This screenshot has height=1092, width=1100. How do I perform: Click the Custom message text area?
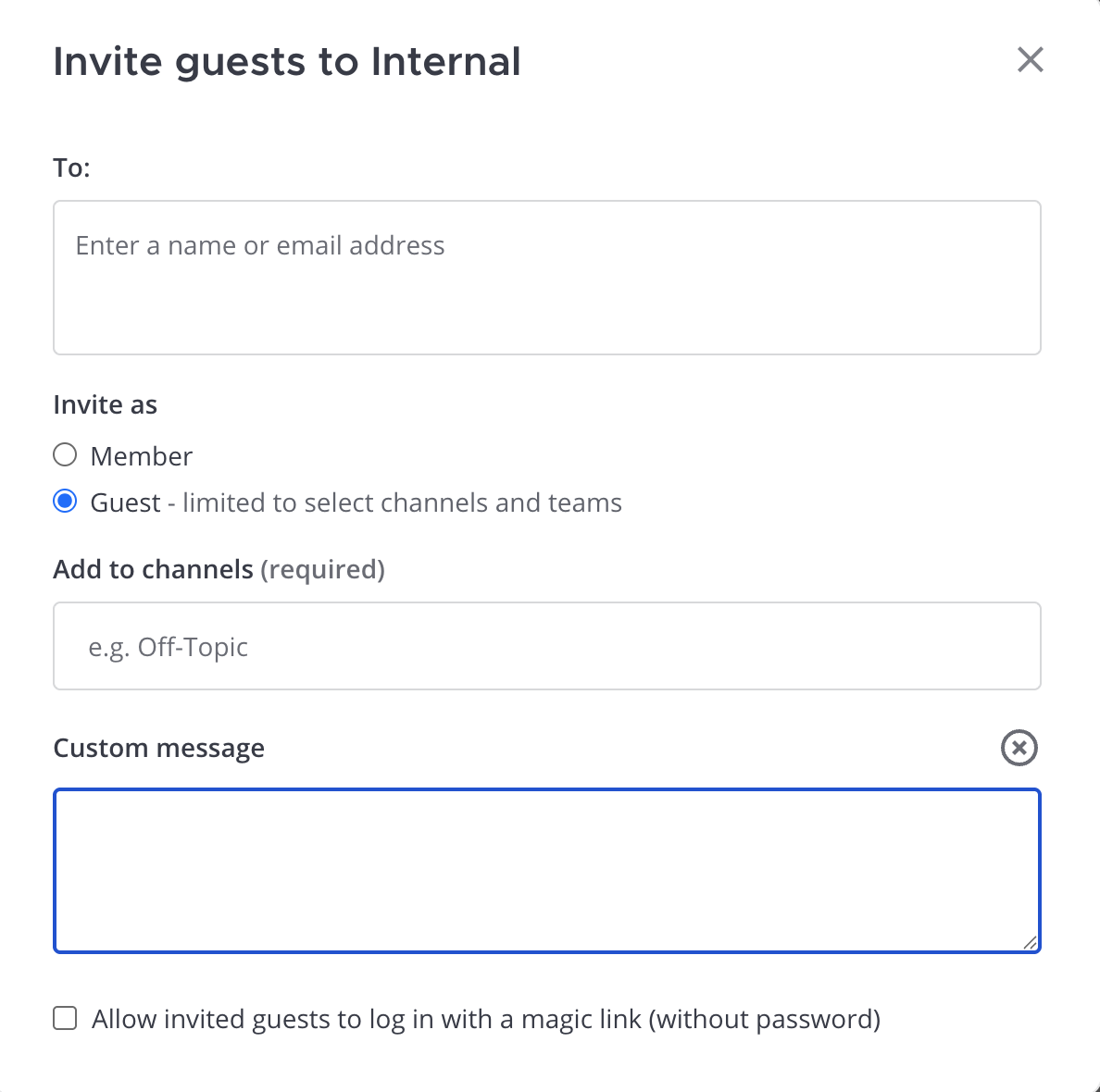point(546,870)
